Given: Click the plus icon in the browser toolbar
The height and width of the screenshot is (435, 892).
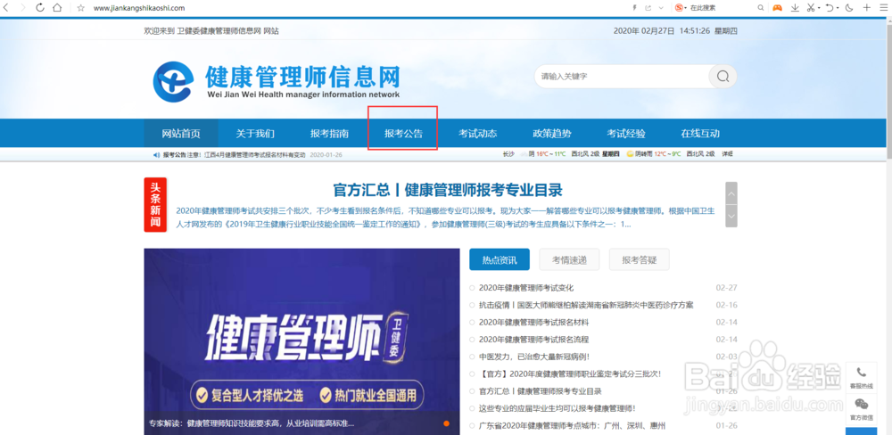Looking at the screenshot, I should click(866, 8).
